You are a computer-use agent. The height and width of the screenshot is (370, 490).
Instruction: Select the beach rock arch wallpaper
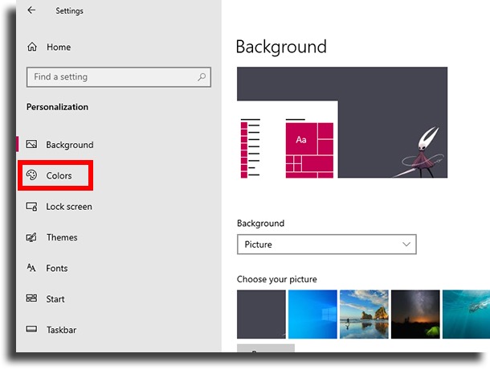[364, 314]
